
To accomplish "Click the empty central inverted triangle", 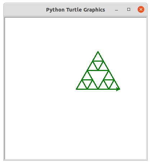I will tap(98, 77).
